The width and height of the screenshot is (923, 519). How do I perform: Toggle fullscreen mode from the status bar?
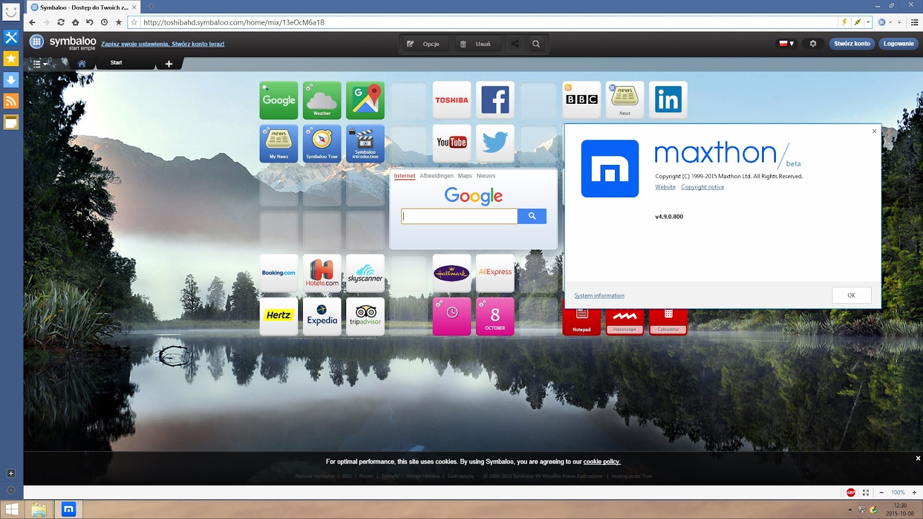[x=866, y=492]
